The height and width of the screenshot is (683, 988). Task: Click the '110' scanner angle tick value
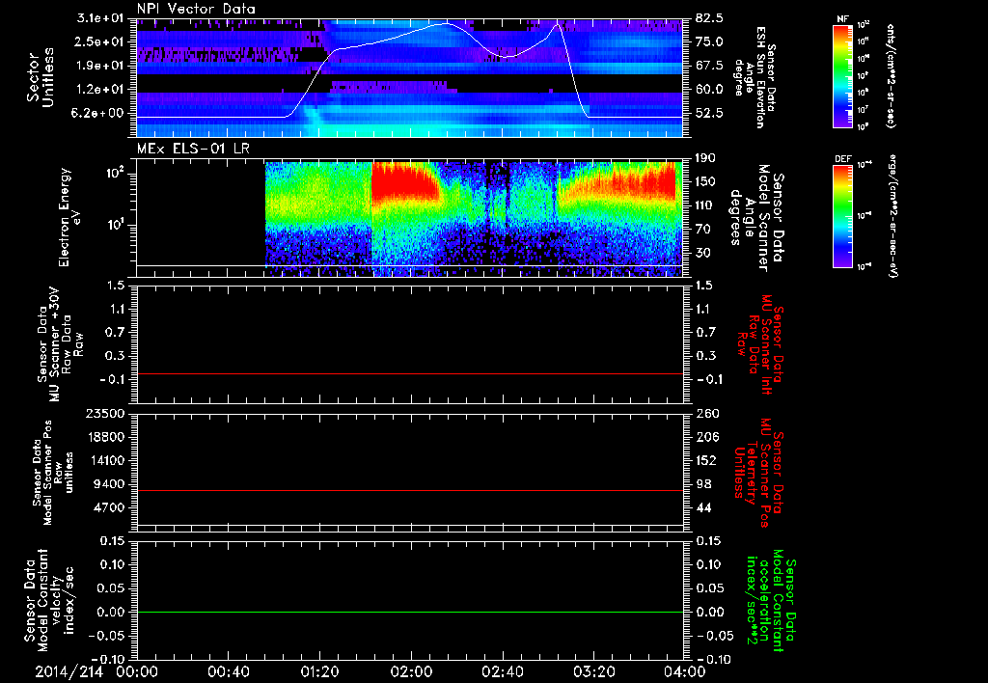tap(706, 206)
